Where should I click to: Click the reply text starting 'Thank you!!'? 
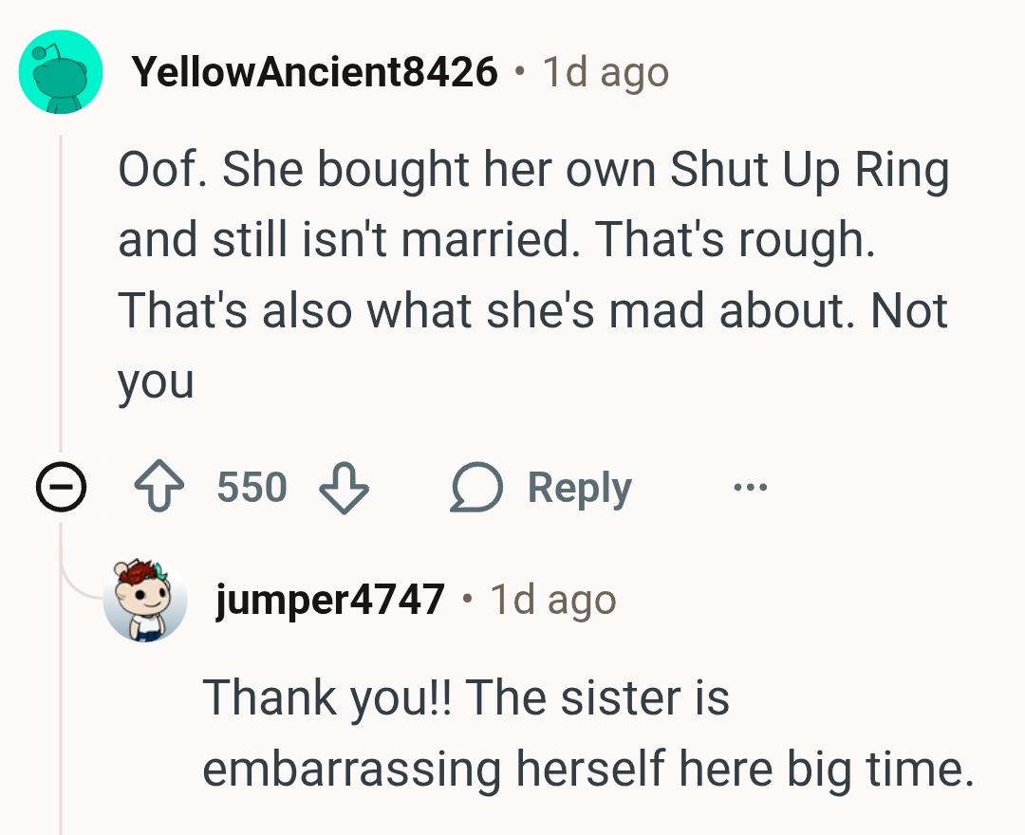pyautogui.click(x=465, y=697)
